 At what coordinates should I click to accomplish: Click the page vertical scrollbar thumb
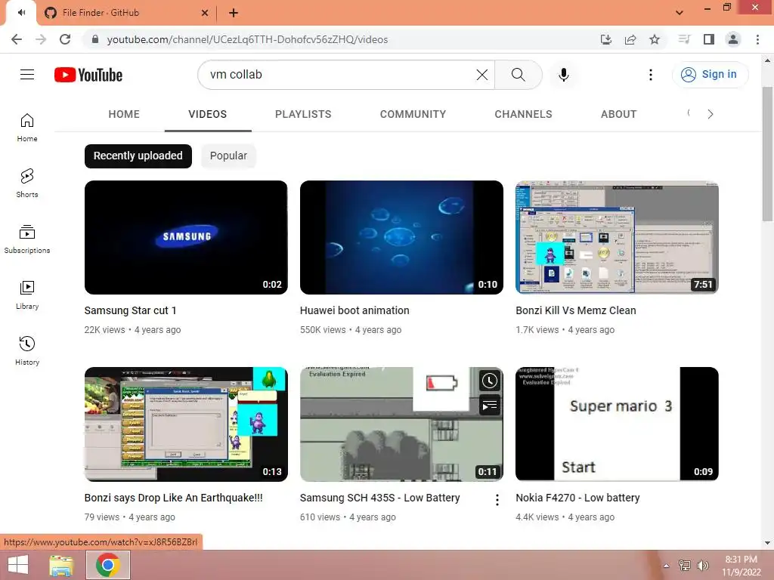click(767, 154)
